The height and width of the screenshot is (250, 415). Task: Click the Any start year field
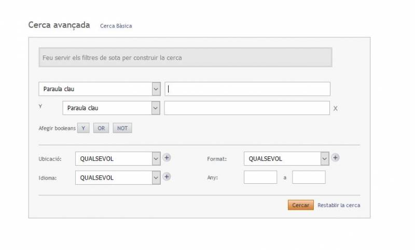point(260,177)
